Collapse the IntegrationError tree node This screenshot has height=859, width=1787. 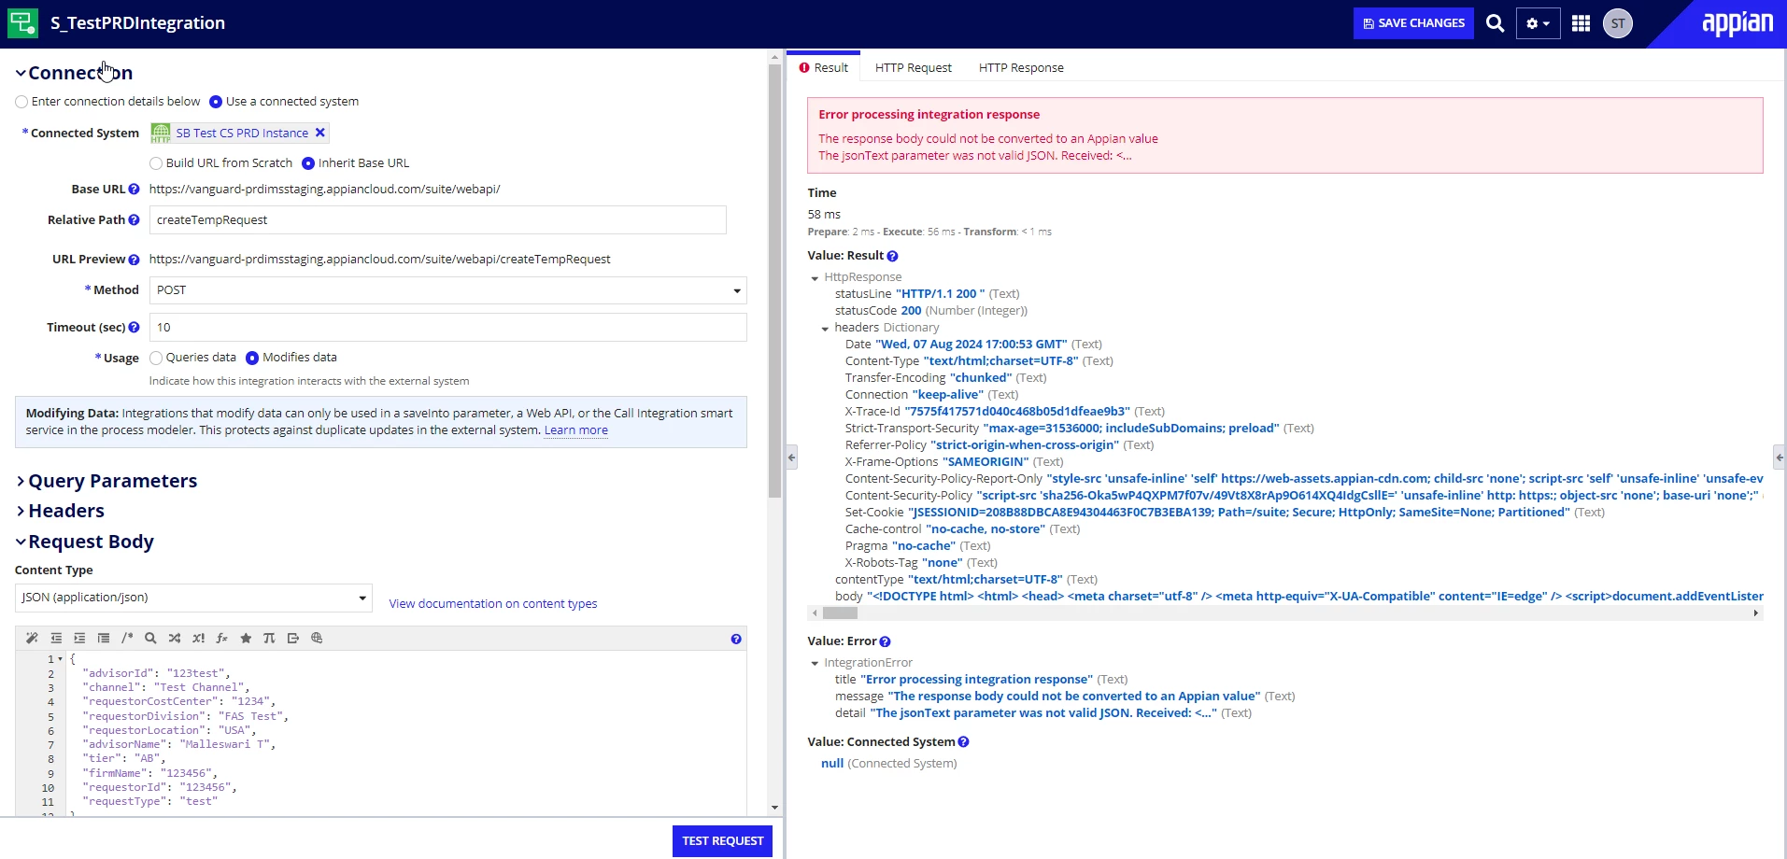click(x=815, y=664)
